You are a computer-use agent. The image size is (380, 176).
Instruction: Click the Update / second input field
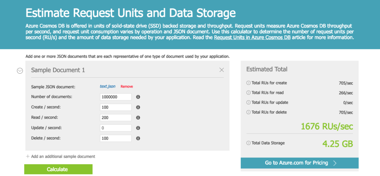[x=116, y=128]
